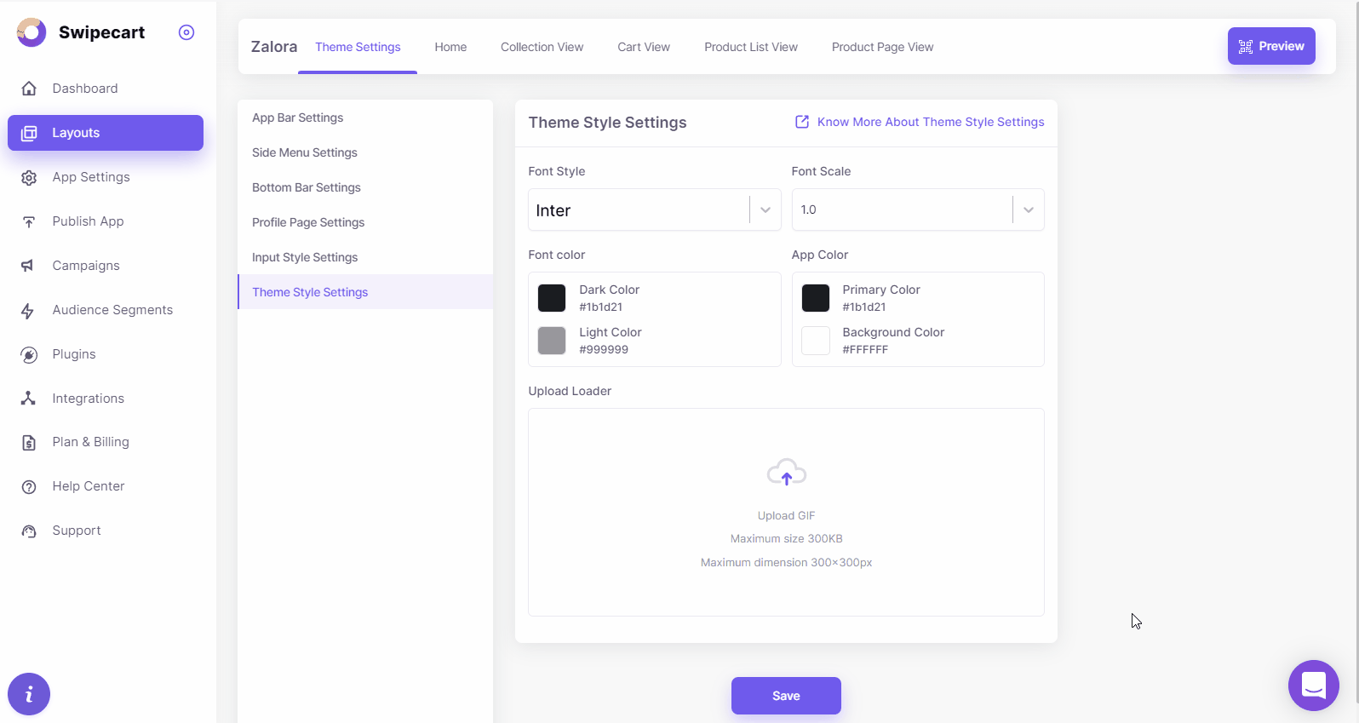Open App Settings from sidebar
The width and height of the screenshot is (1359, 723).
tap(106, 177)
